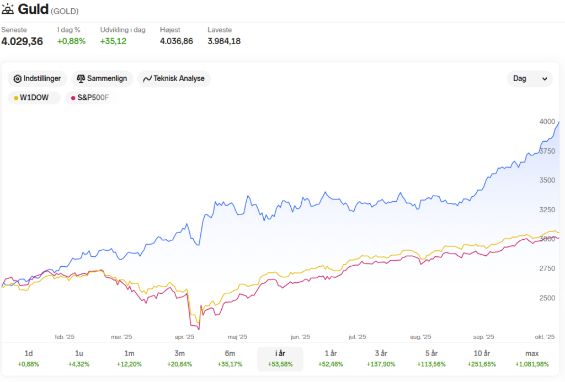The height and width of the screenshot is (382, 565).
Task: Click the (GOLD) ticker symbol
Action: pos(65,11)
